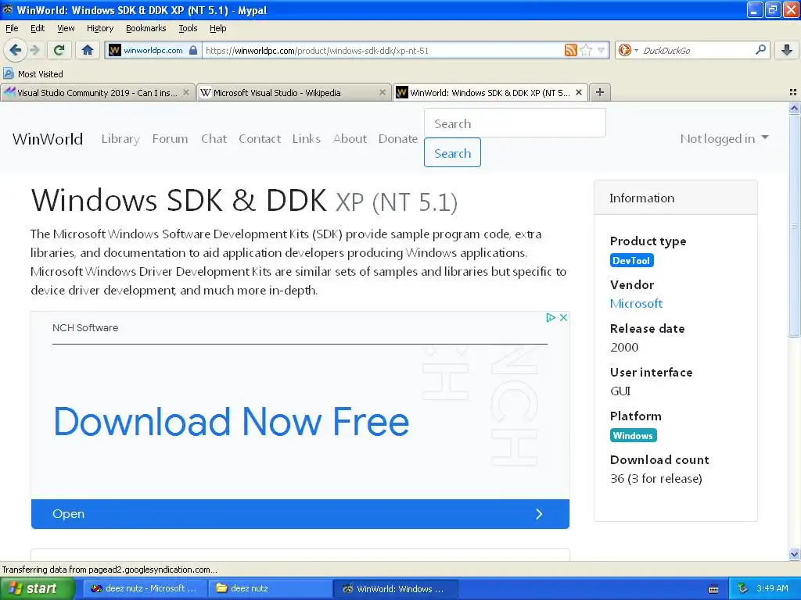Open the Tools menu
Viewport: 801px width, 600px height.
[x=188, y=28]
